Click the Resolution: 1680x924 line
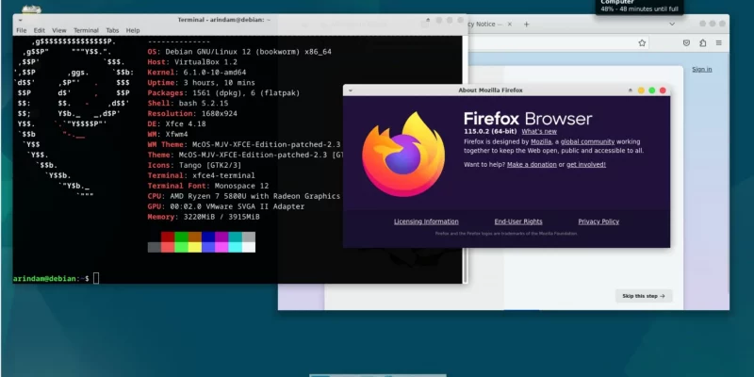The width and height of the screenshot is (754, 377). click(192, 114)
